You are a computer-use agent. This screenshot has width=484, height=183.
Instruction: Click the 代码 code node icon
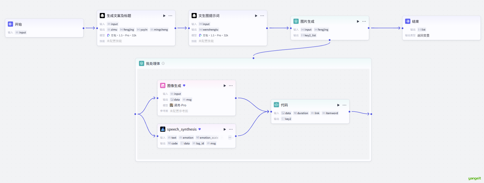pos(276,105)
